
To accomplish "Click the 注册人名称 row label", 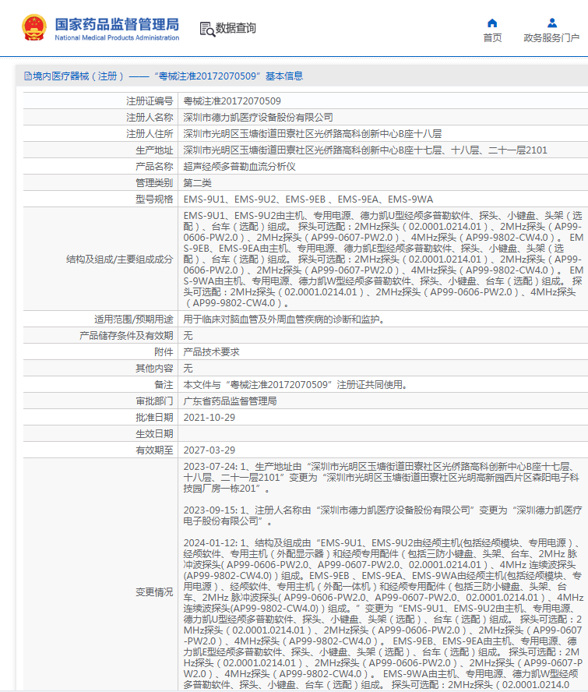I will pos(150,118).
